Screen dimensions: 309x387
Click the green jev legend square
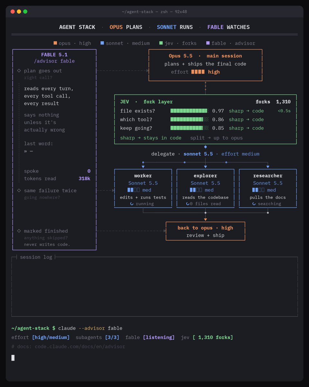(161, 43)
